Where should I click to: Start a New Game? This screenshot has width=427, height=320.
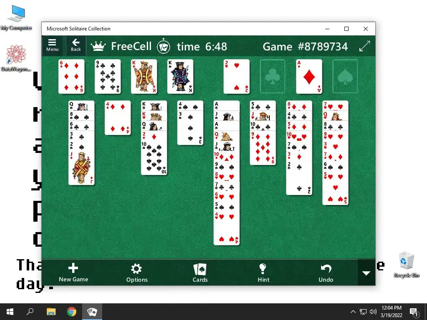click(x=73, y=272)
